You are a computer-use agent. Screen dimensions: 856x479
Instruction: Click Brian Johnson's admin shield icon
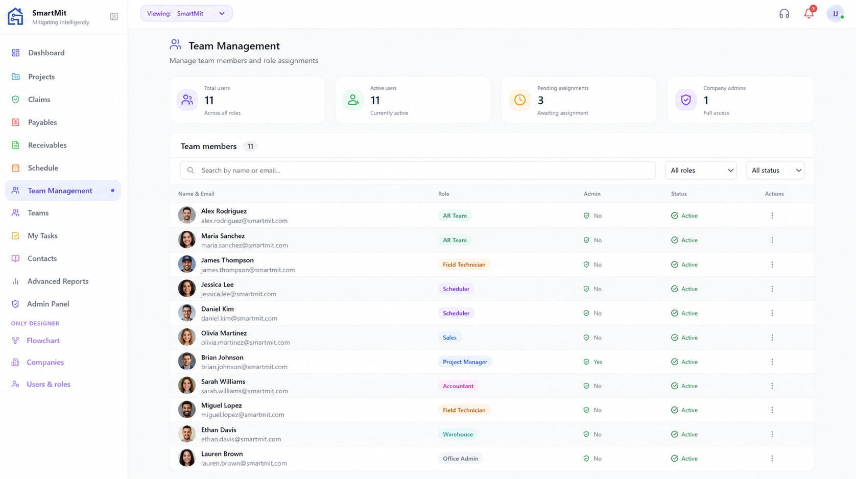586,362
